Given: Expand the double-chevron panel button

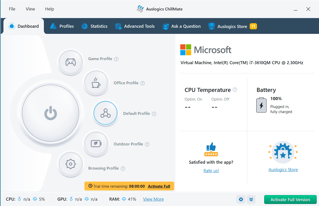Looking at the screenshot, I should point(251,199).
